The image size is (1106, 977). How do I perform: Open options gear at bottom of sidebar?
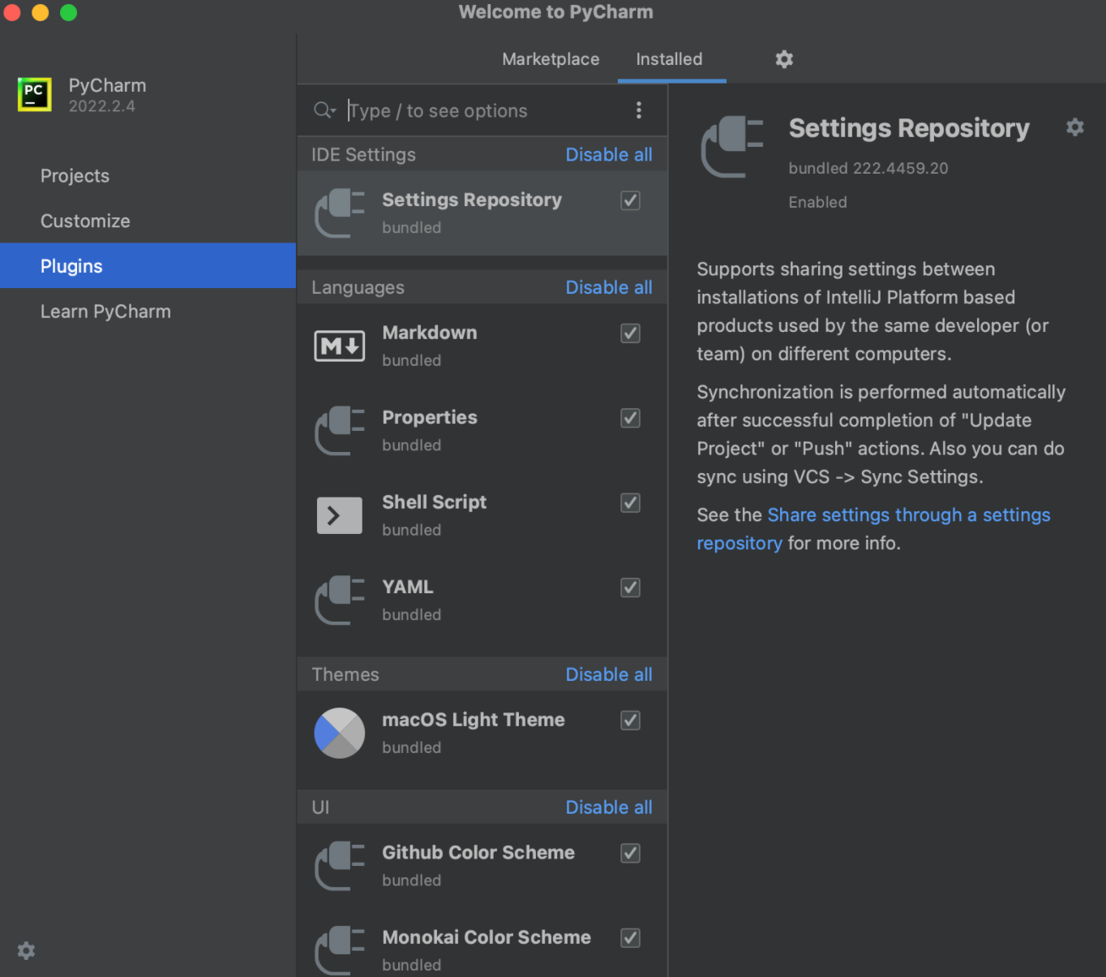(x=26, y=950)
